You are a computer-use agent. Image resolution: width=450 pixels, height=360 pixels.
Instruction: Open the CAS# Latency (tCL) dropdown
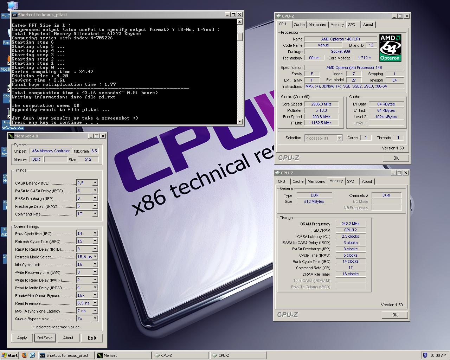tap(95, 182)
